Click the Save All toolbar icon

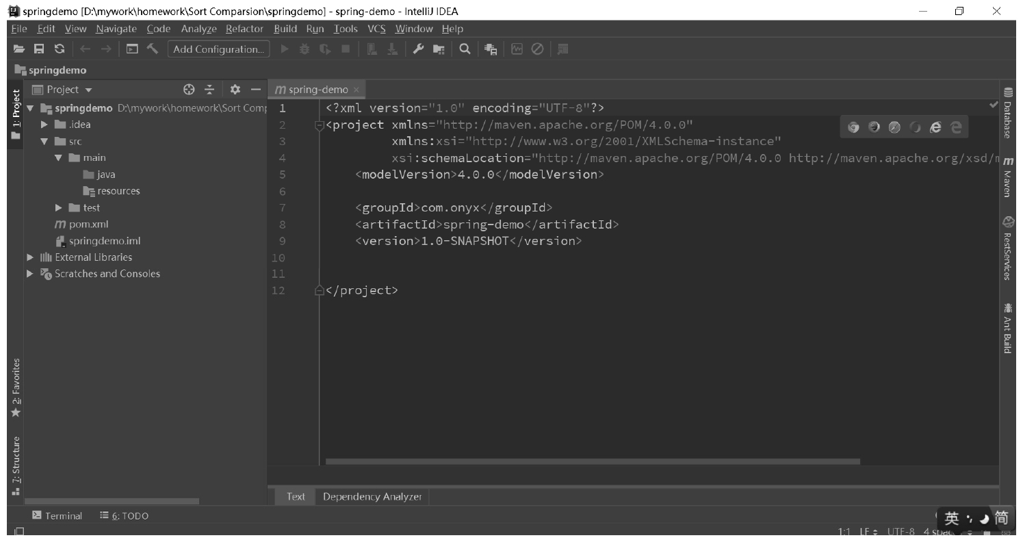[x=39, y=49]
